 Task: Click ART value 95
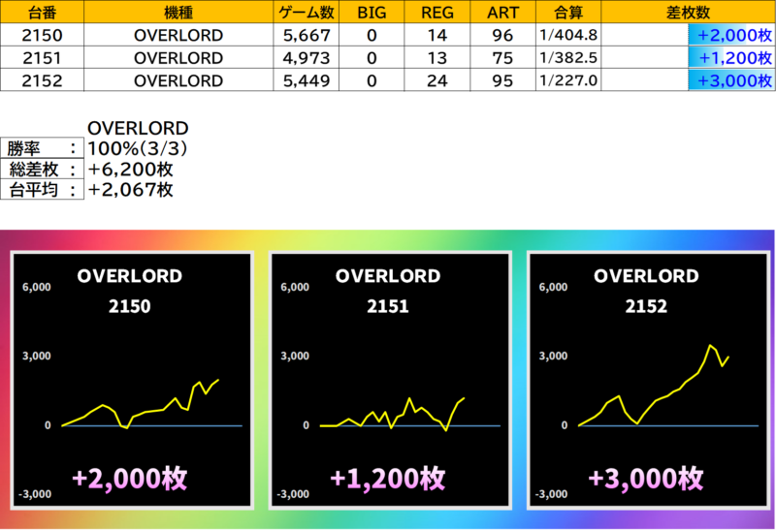(x=502, y=80)
